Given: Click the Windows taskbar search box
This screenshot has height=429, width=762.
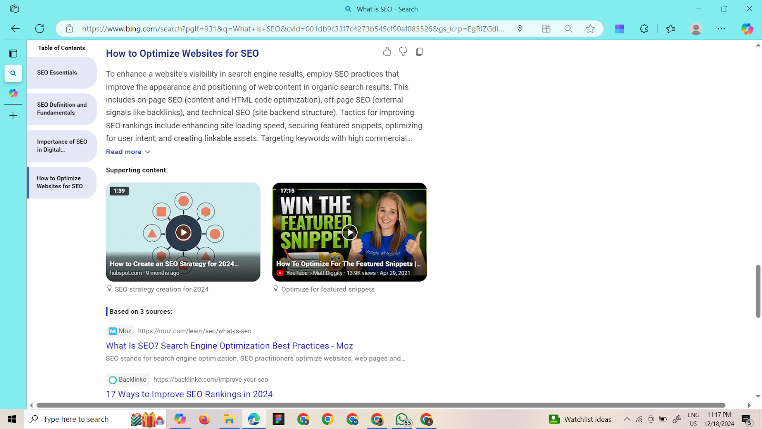Looking at the screenshot, I should [95, 419].
